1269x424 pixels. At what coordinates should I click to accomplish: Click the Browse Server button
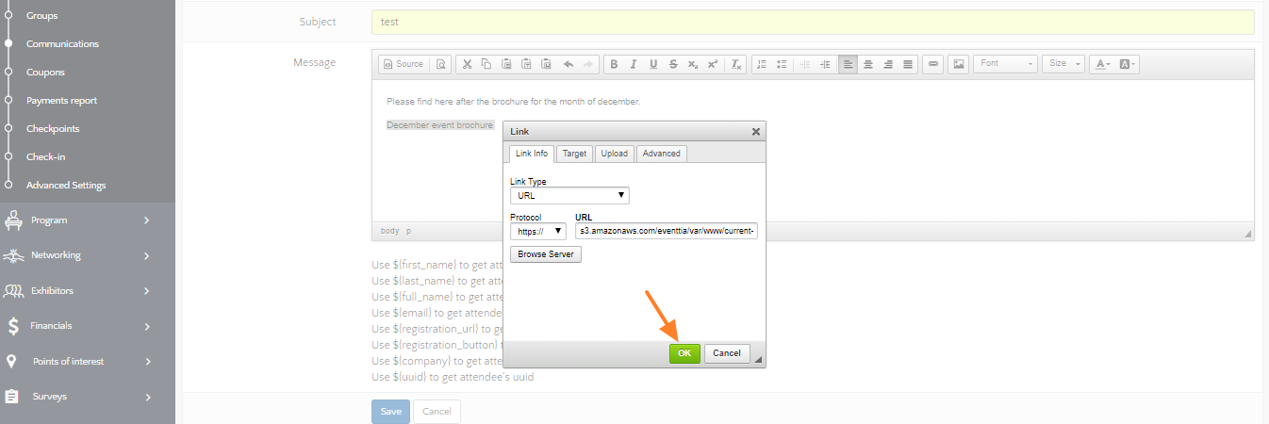point(546,254)
